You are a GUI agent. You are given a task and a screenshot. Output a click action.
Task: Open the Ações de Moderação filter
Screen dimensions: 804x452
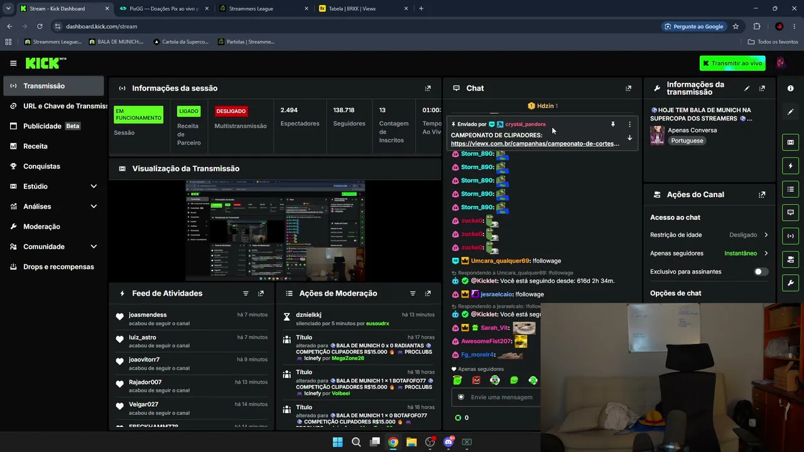[413, 293]
